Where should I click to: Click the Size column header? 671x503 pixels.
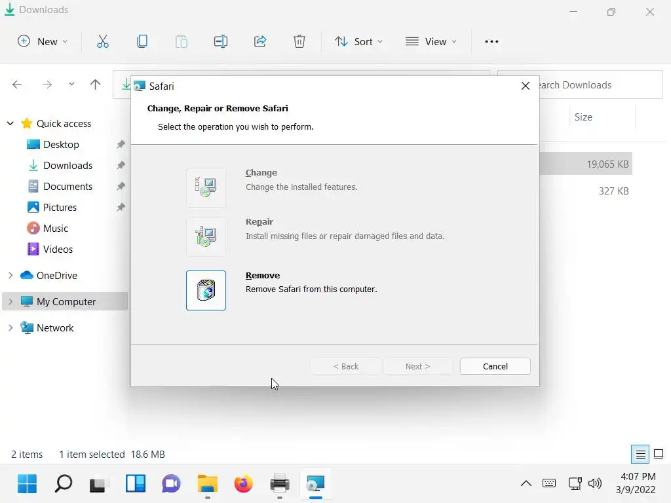pyautogui.click(x=603, y=117)
